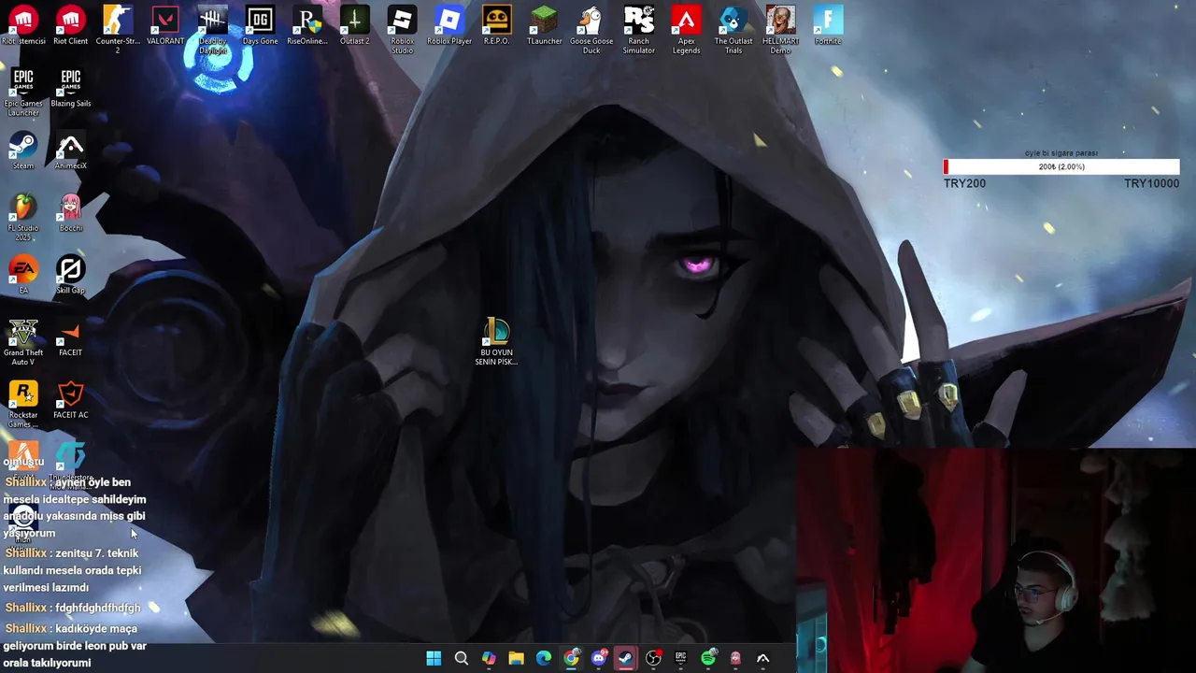Open the Skill Gap shortcut

[70, 275]
